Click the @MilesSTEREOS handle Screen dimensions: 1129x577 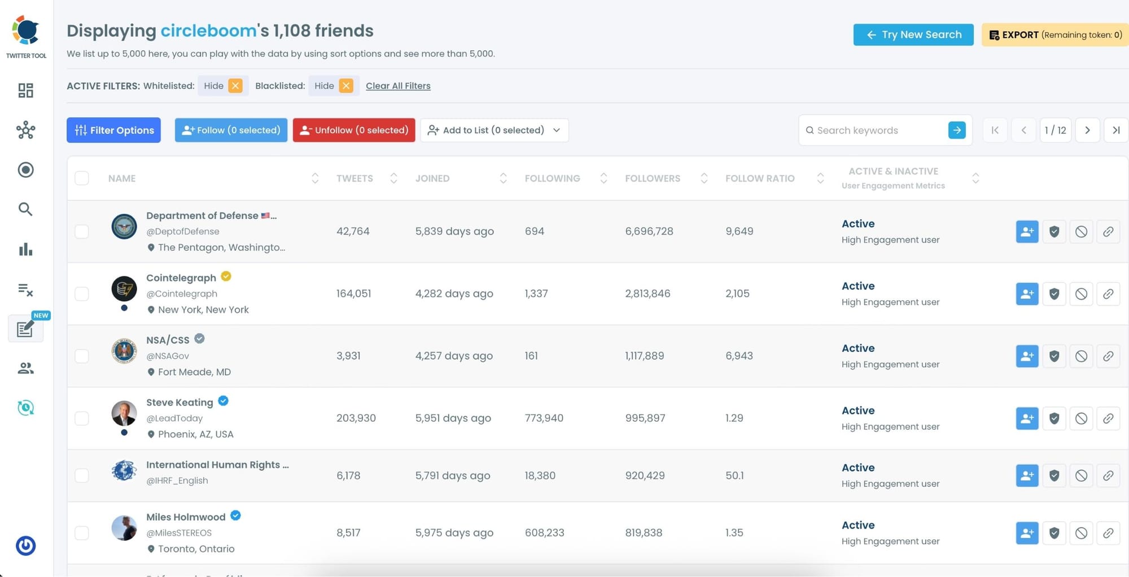point(179,533)
